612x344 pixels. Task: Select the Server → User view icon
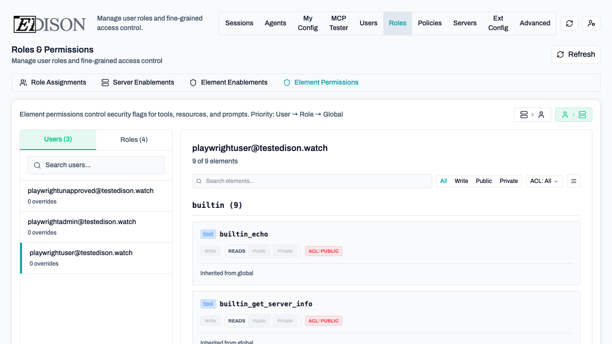(x=532, y=115)
